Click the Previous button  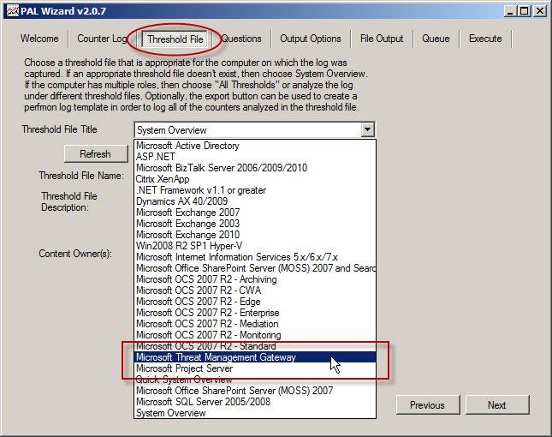(427, 405)
